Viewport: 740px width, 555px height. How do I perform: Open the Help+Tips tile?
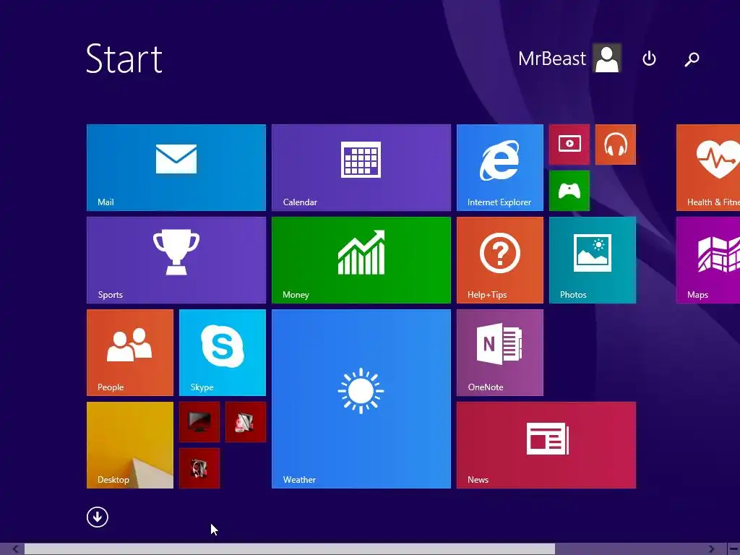pyautogui.click(x=500, y=260)
